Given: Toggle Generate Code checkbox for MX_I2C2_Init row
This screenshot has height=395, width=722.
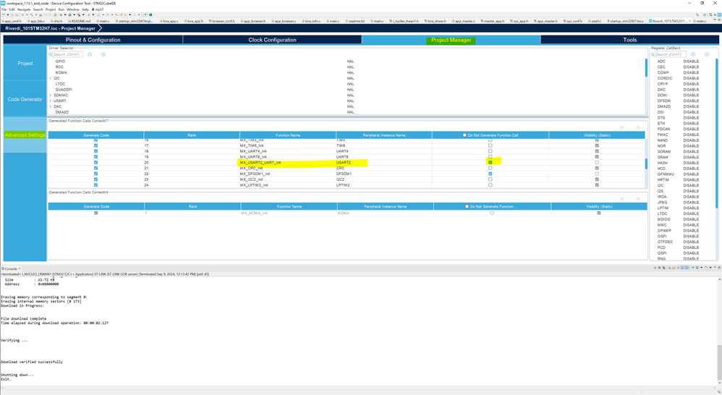Looking at the screenshot, I should point(95,179).
